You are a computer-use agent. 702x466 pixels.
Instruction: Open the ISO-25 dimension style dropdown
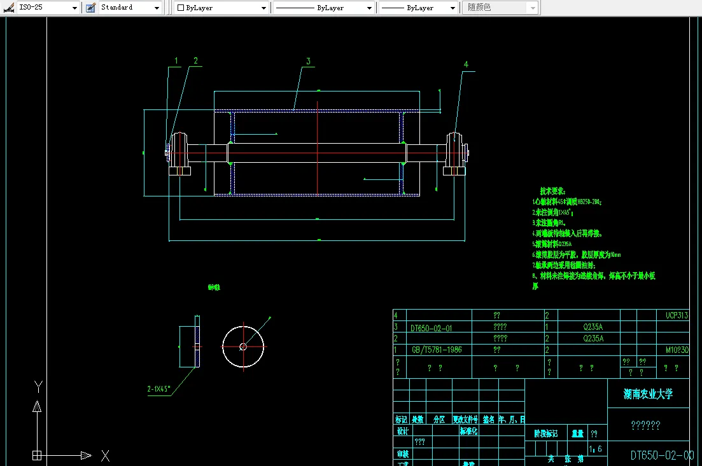tap(74, 8)
